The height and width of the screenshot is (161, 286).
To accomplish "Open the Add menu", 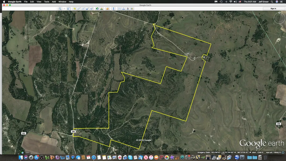I will [x=54, y=2].
